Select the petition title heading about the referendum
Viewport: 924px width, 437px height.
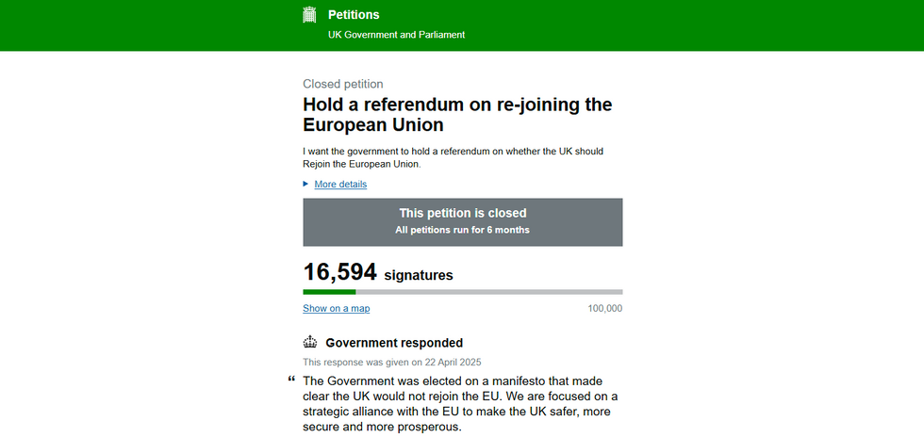click(x=457, y=114)
